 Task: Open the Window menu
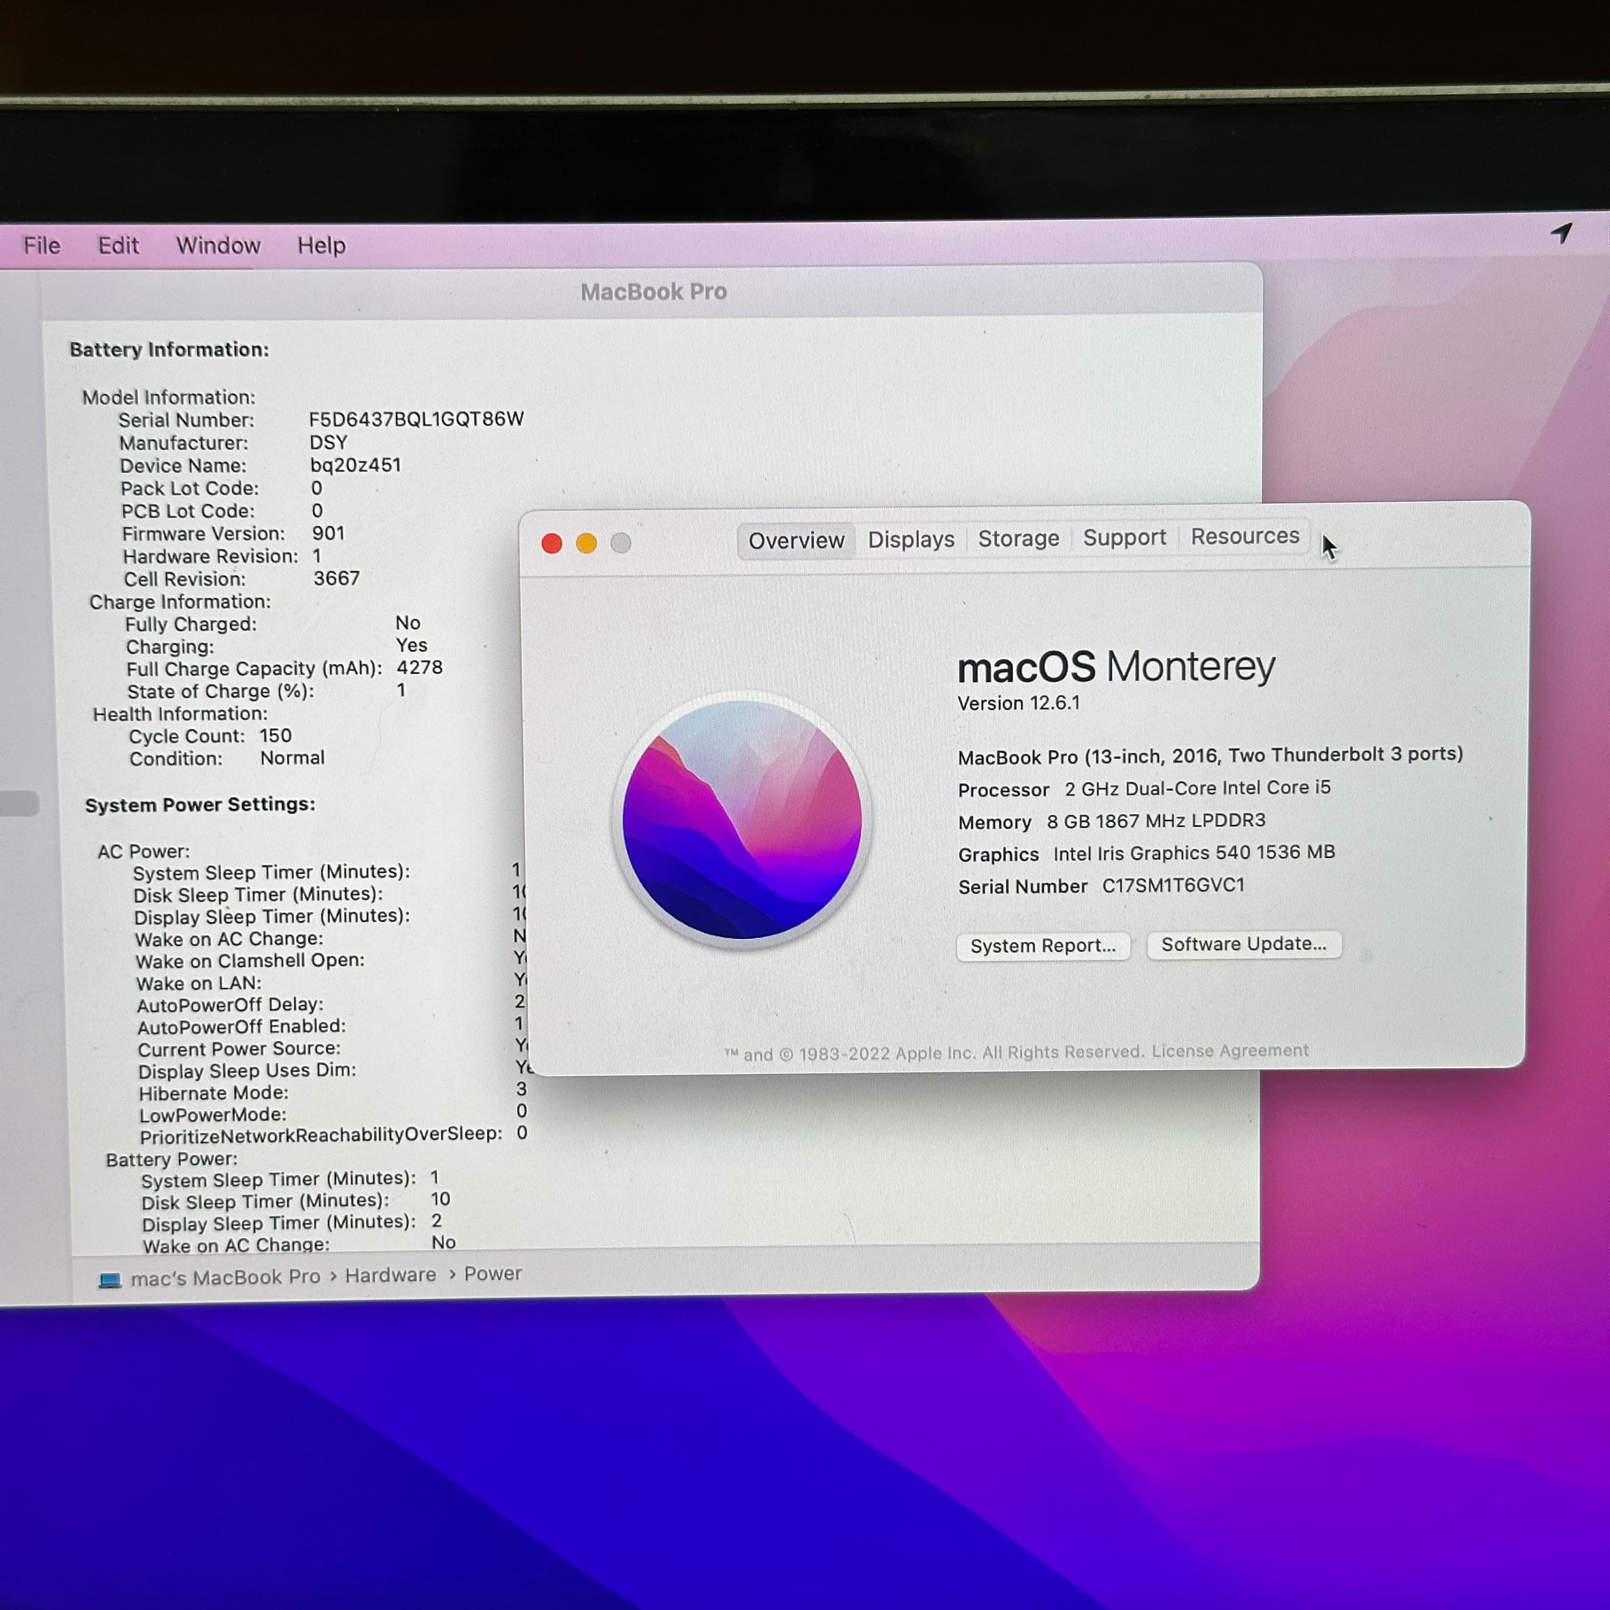coord(218,245)
